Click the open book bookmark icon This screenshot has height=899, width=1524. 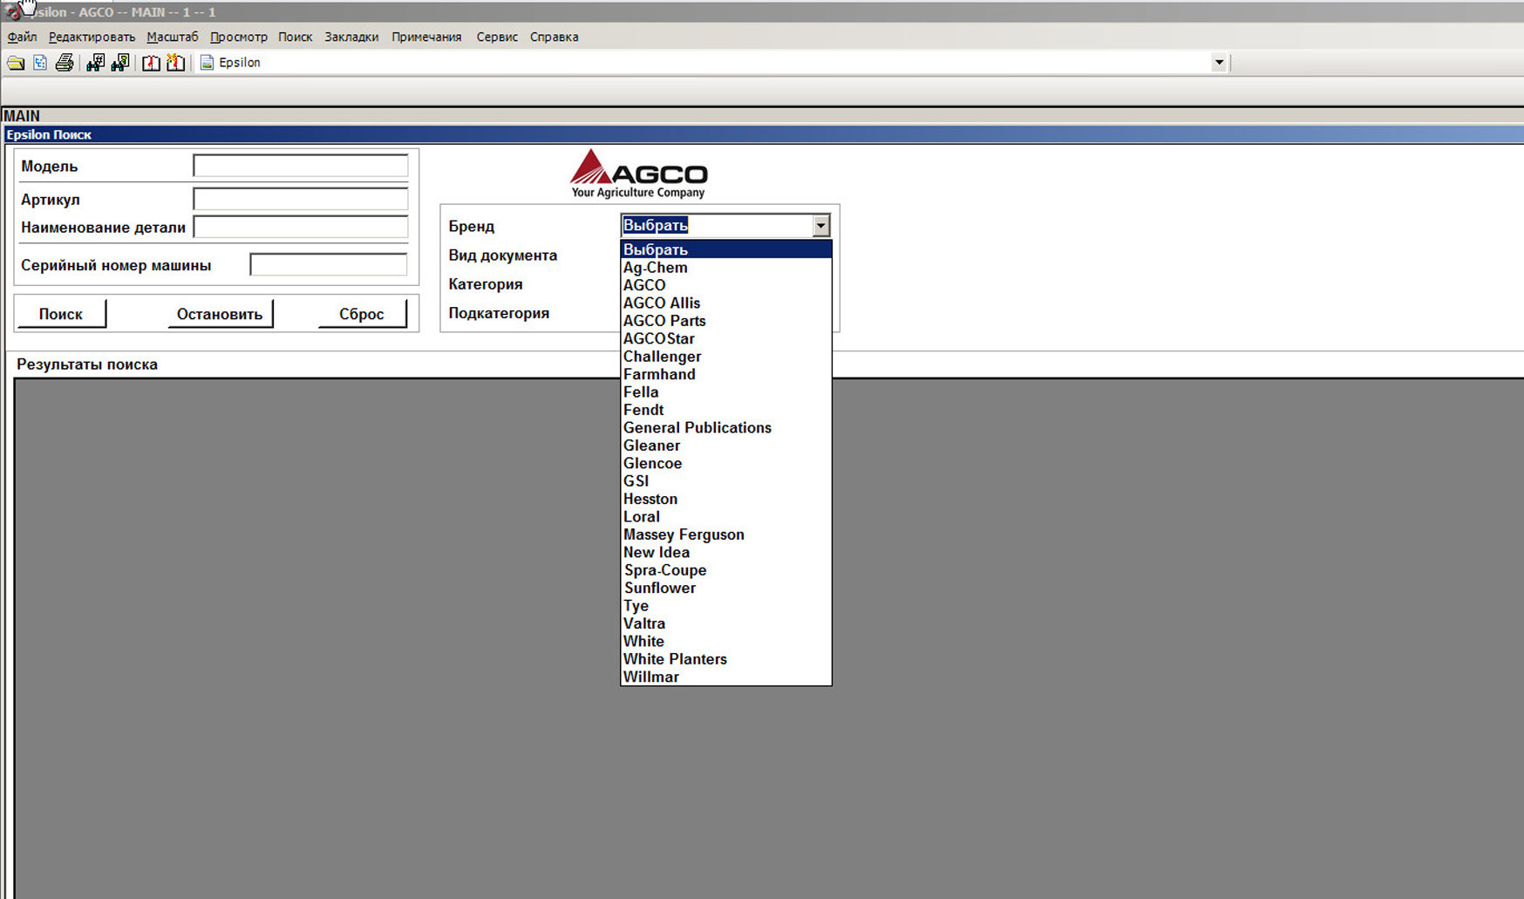151,63
